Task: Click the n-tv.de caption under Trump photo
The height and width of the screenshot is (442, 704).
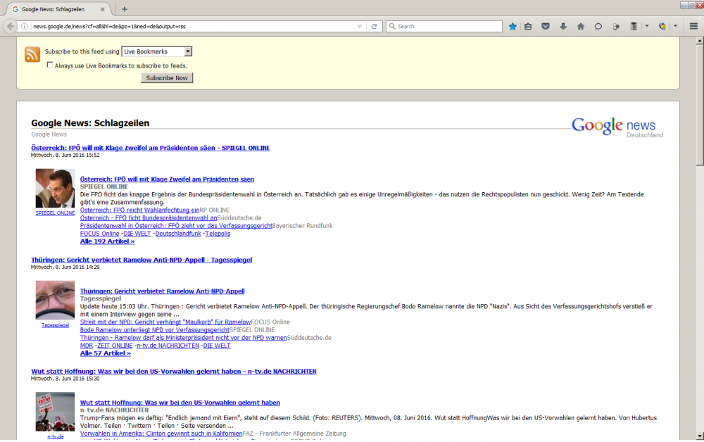Action: [x=55, y=436]
